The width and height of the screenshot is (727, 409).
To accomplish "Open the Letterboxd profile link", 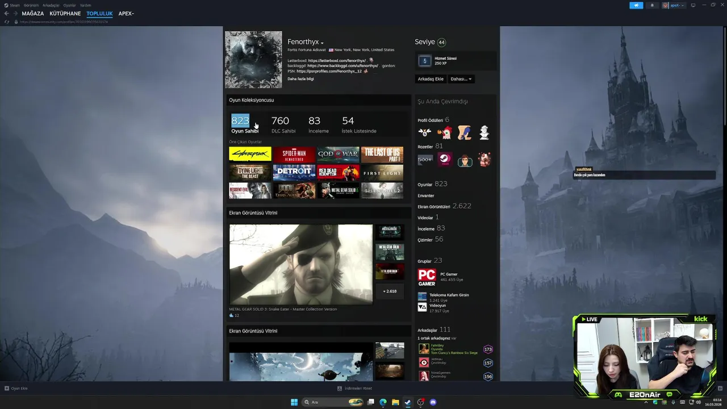I will (337, 60).
